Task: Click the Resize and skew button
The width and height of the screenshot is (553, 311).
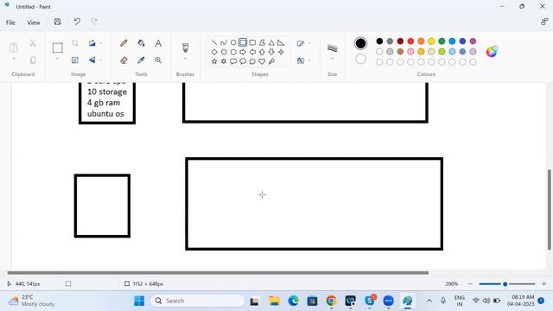Action: pyautogui.click(x=75, y=60)
